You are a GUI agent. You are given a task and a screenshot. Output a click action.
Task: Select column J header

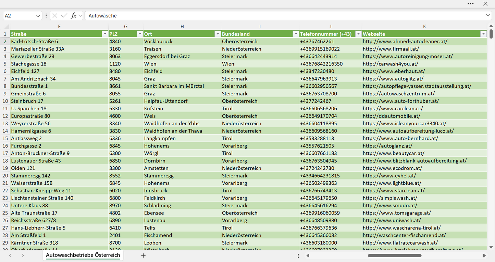331,27
